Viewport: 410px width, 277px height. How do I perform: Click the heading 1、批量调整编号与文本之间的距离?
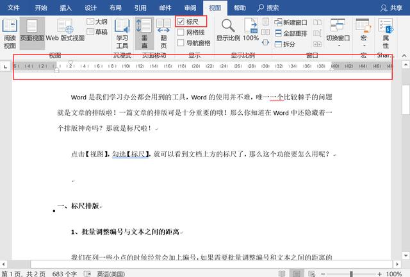point(126,231)
